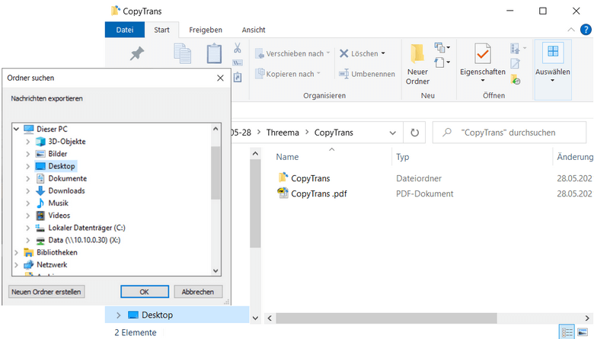Image resolution: width=594 pixels, height=339 pixels.
Task: Click the 3D-Objekte cube icon in tree
Action: [40, 142]
